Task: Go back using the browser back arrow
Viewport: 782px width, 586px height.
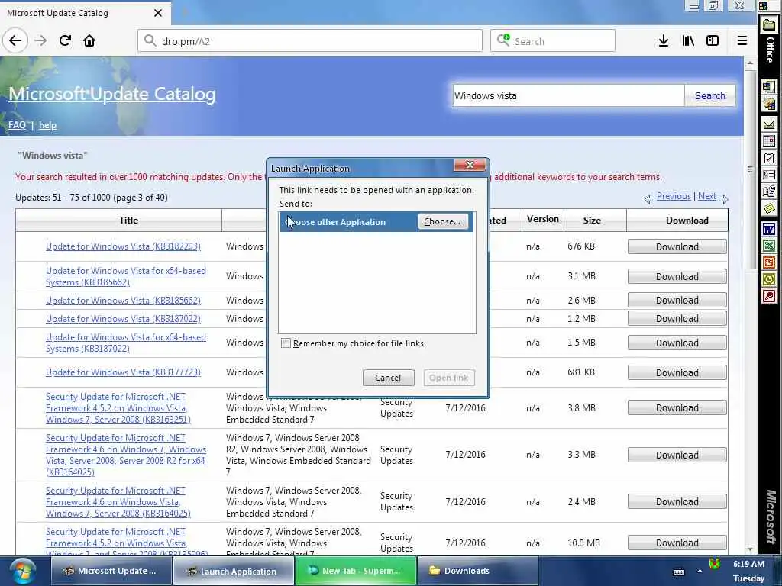Action: click(x=15, y=41)
